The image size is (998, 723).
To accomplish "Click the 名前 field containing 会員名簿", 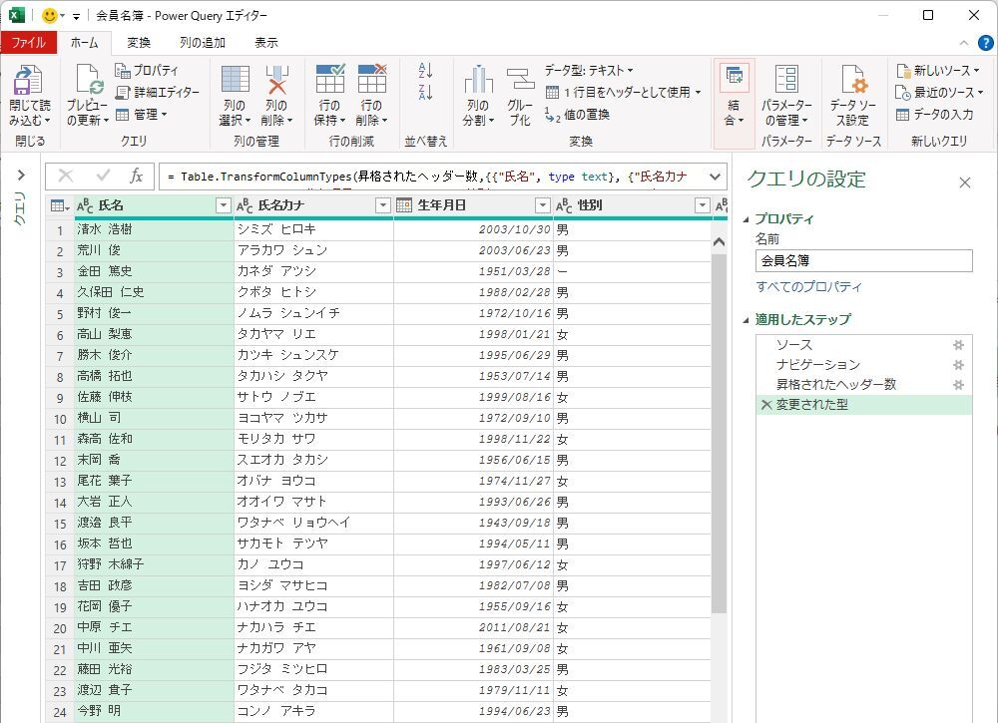I will [863, 260].
